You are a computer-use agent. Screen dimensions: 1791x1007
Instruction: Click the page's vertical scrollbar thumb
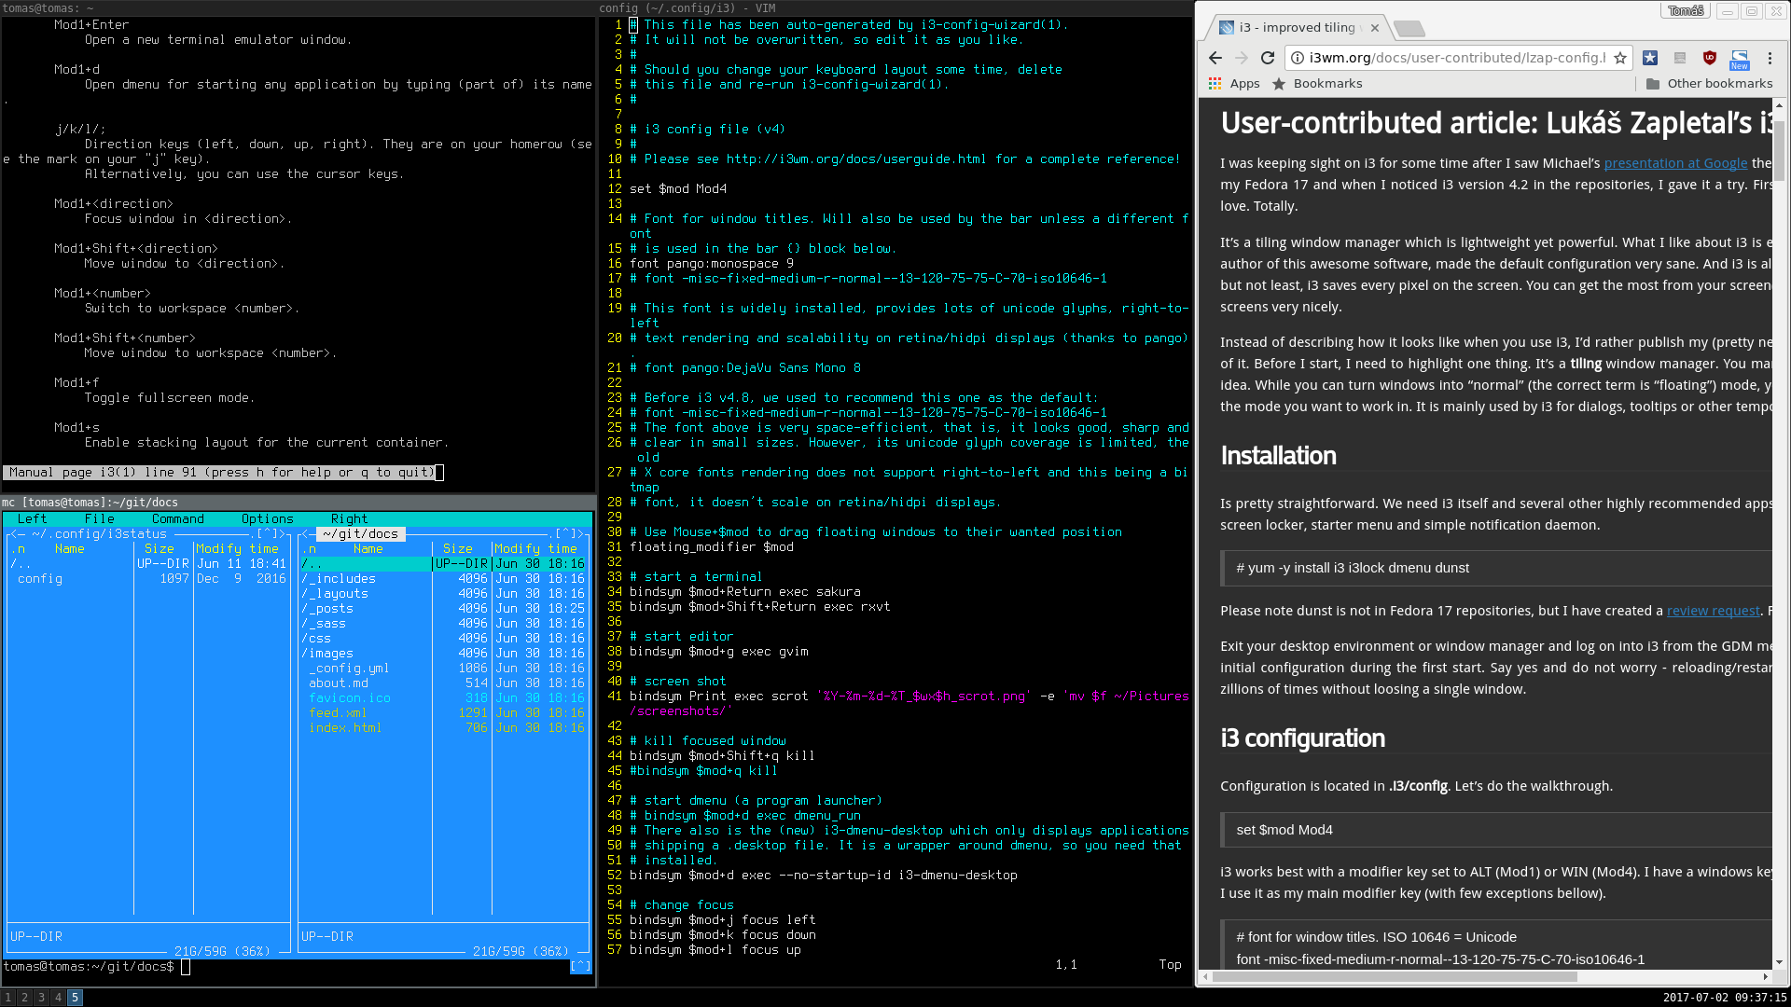pos(1779,149)
